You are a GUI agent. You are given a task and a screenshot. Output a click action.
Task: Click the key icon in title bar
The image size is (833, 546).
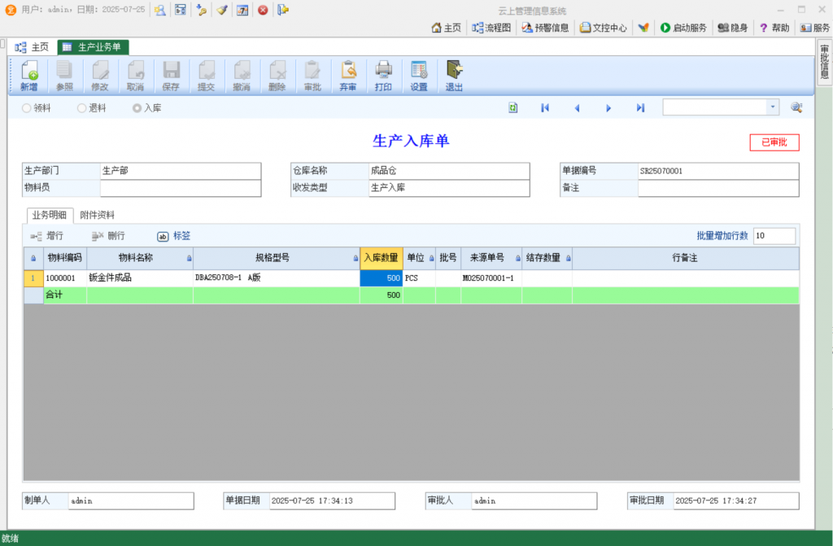point(202,10)
